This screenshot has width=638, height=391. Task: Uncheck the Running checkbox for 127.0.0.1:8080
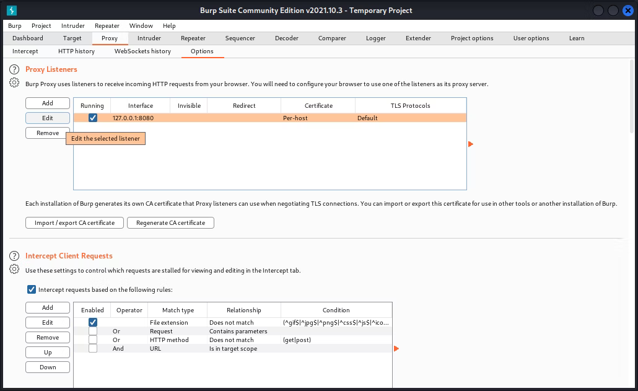coord(93,118)
